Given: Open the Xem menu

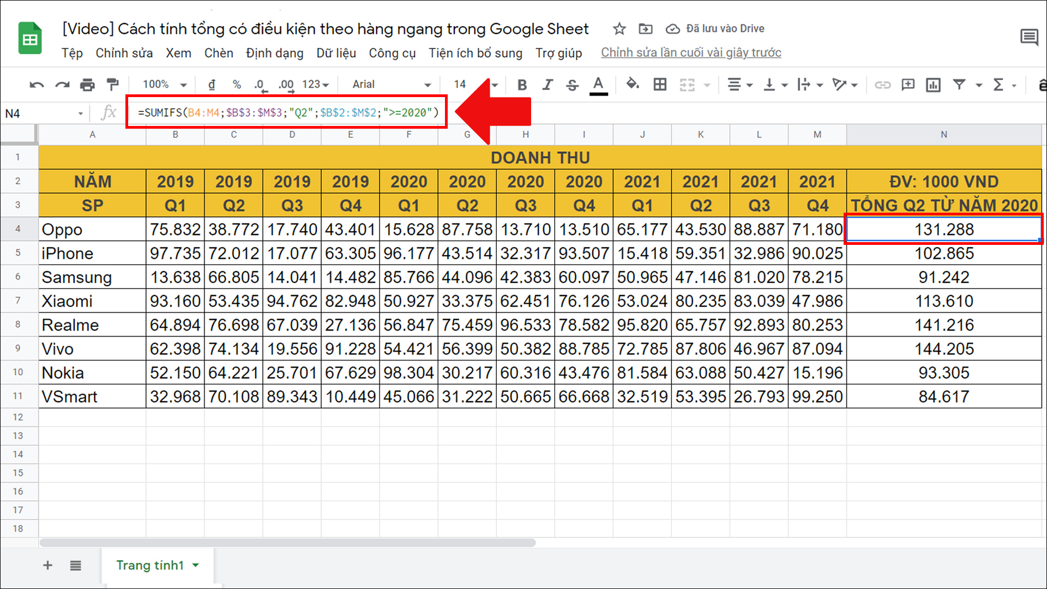Looking at the screenshot, I should pyautogui.click(x=178, y=53).
